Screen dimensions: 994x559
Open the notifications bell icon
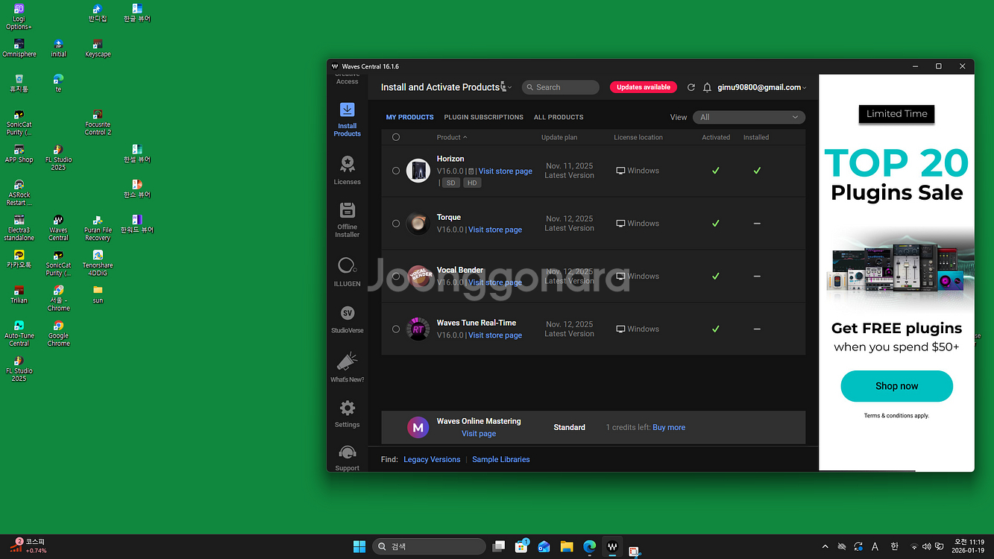pyautogui.click(x=707, y=87)
